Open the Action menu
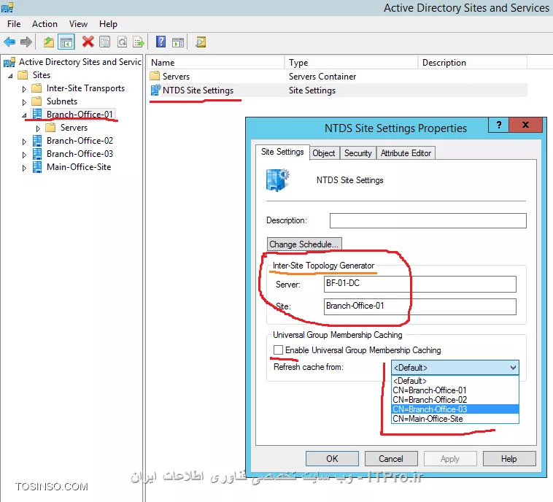The image size is (553, 502). 45,24
